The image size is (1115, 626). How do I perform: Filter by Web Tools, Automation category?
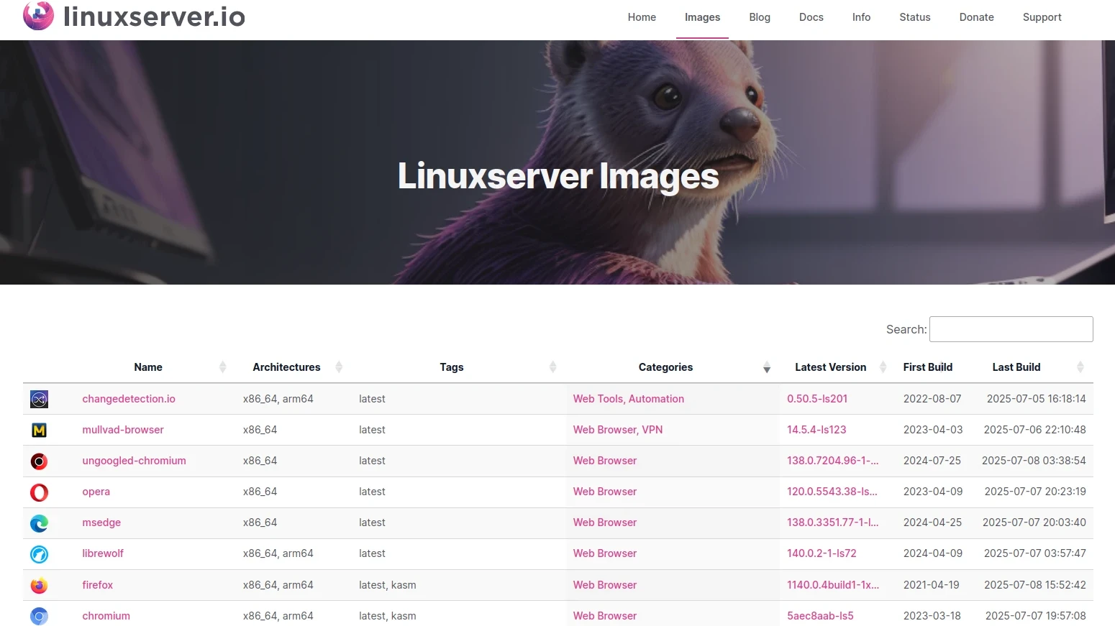coord(628,399)
